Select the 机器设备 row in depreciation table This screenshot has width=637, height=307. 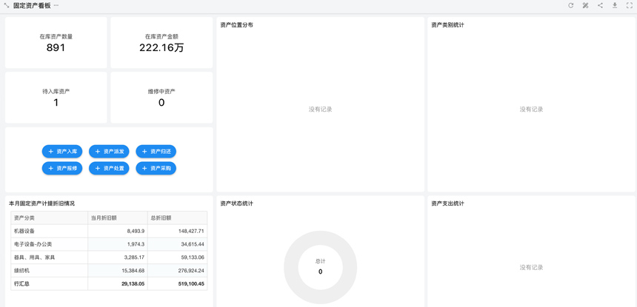[x=49, y=231]
